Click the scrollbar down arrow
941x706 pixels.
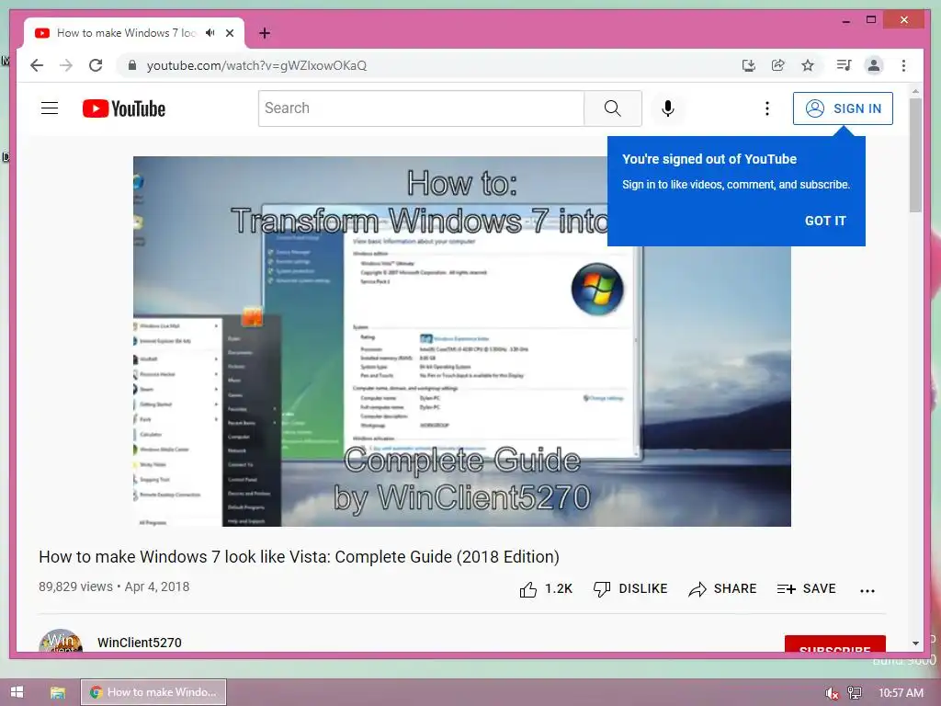[915, 643]
